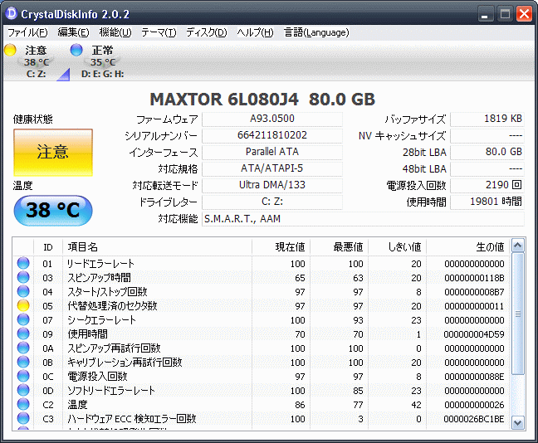Click the scroll down arrow of the attribute list
Viewport: 538px width, 443px height.
coord(517,423)
